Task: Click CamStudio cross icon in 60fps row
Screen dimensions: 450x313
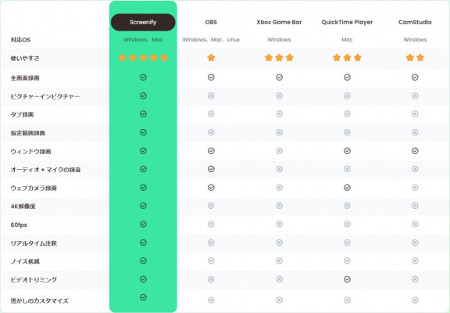Action: 415,224
